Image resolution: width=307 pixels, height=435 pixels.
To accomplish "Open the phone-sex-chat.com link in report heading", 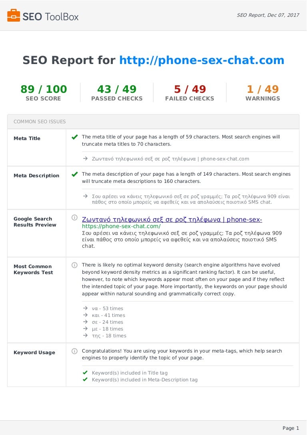I will (202, 60).
